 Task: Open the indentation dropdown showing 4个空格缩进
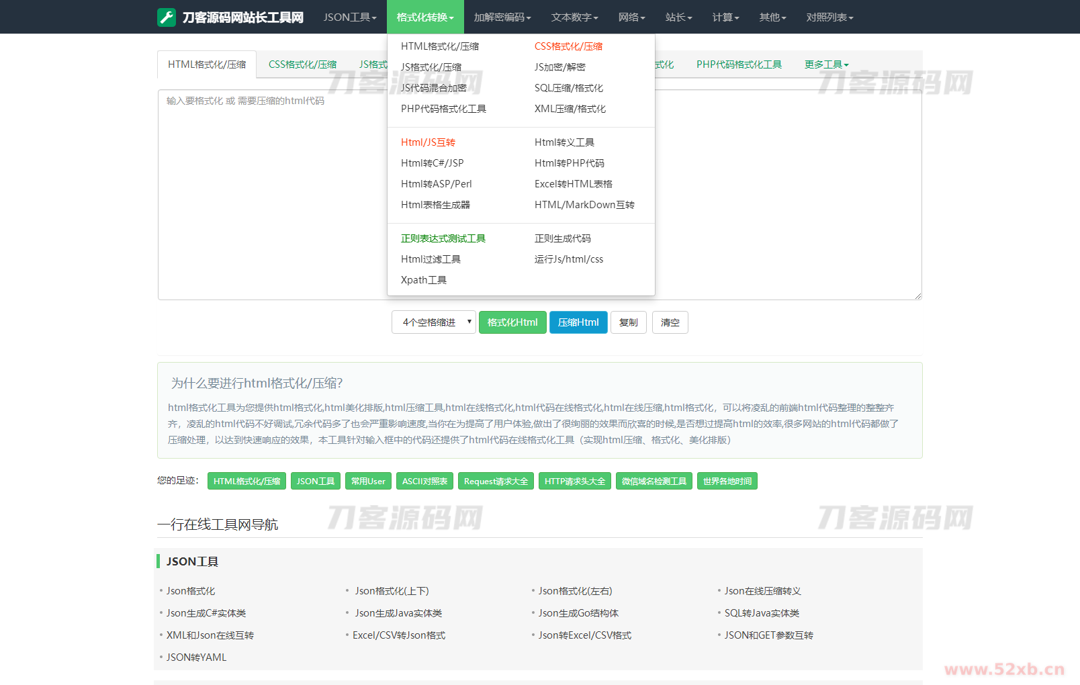[433, 322]
